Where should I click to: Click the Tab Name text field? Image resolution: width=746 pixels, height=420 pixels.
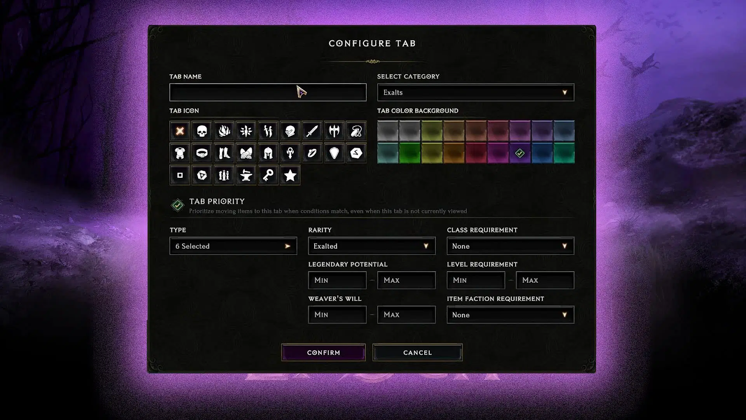[268, 92]
